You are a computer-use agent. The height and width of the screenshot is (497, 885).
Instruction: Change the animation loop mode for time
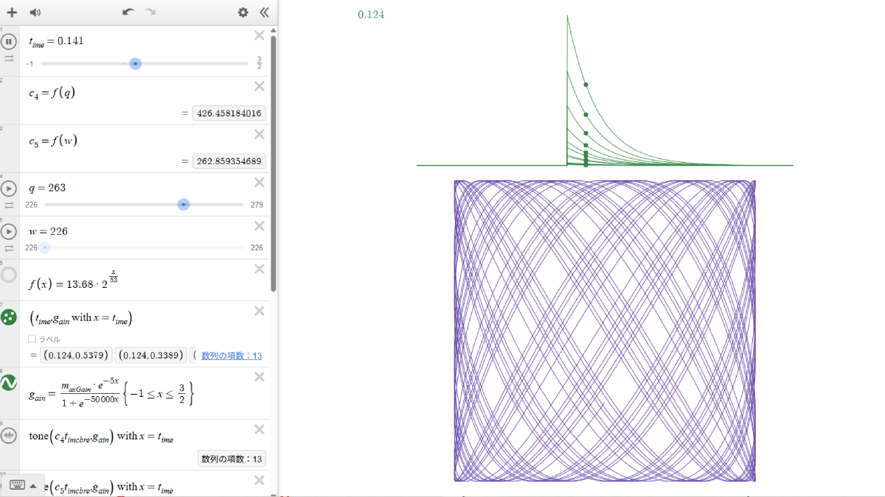(x=9, y=57)
